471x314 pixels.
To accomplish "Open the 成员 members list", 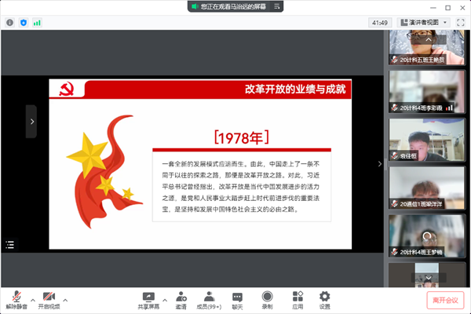I will 209,299.
